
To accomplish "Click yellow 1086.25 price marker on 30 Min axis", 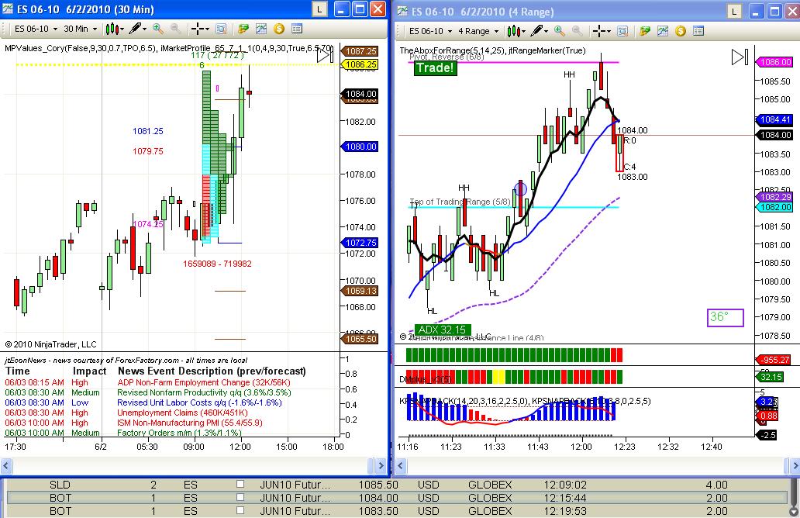I will tap(360, 64).
